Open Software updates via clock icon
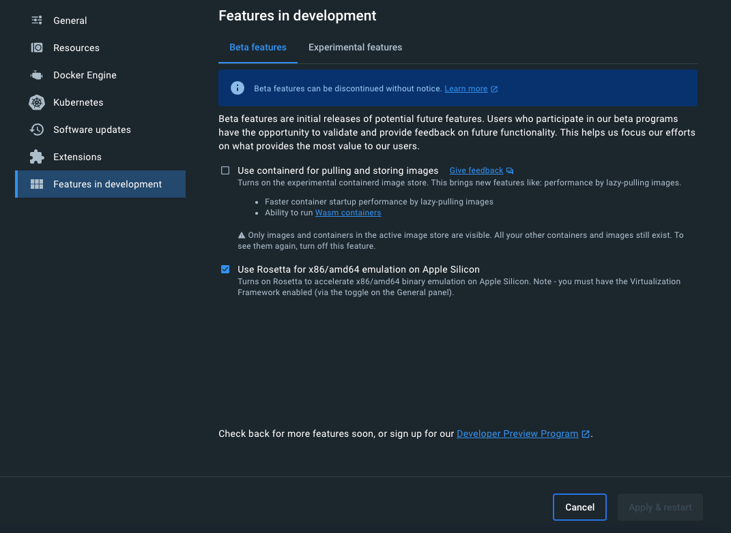731x533 pixels. pos(36,130)
